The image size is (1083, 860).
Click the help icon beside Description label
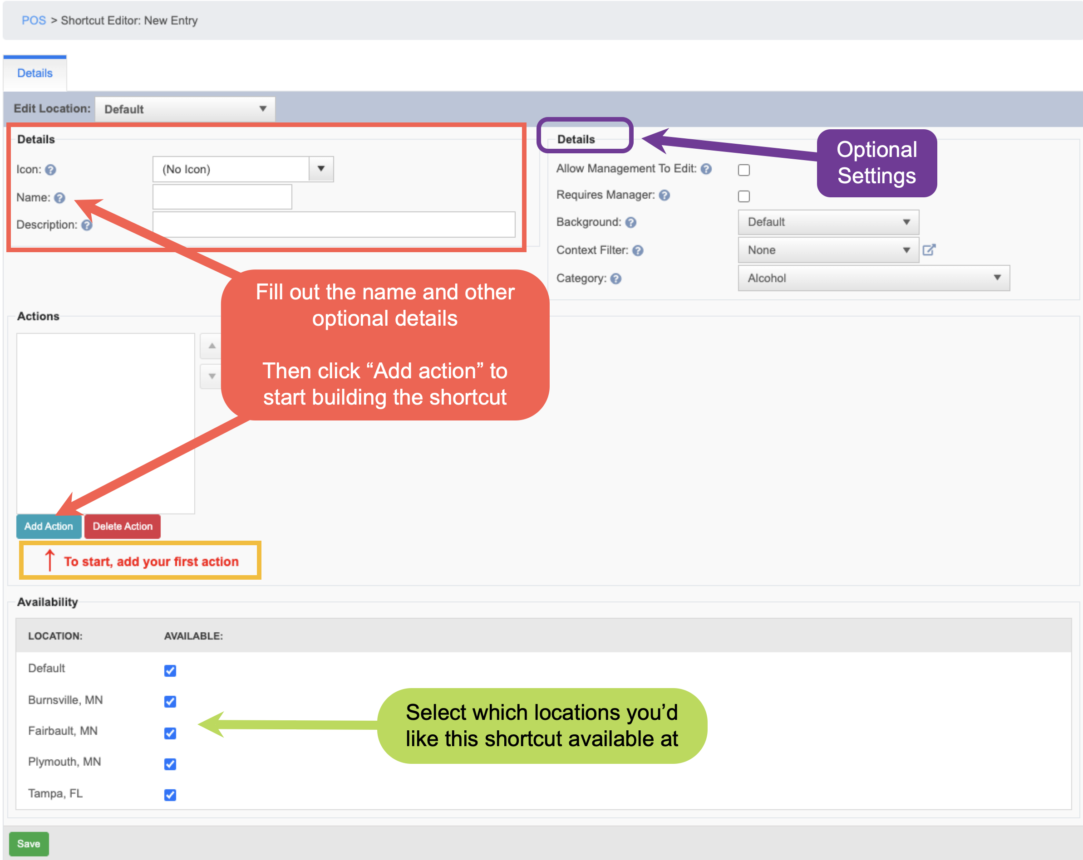pyautogui.click(x=87, y=225)
